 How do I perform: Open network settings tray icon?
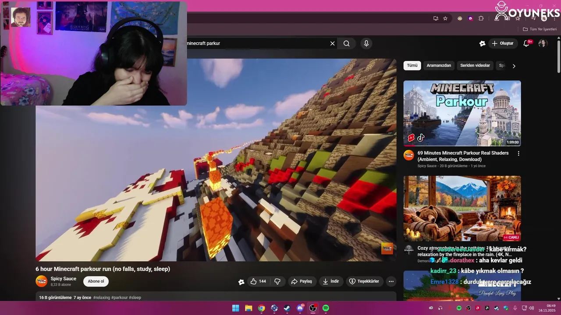click(x=524, y=308)
